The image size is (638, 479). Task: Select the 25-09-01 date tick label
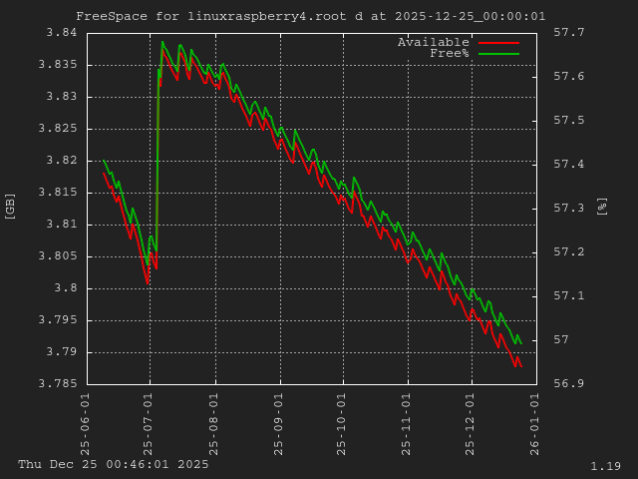point(279,414)
